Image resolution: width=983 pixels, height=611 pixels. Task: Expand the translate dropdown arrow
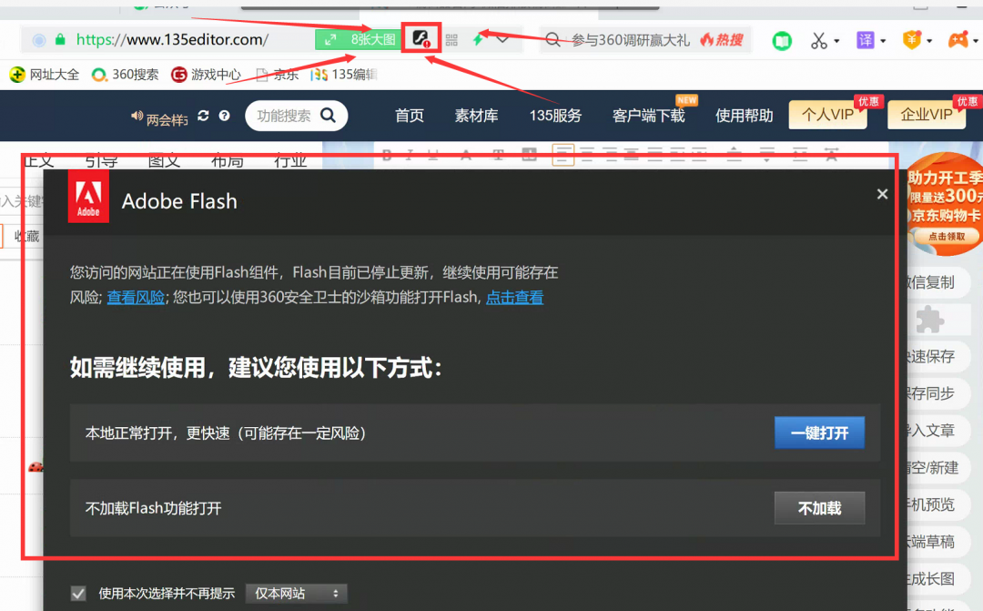point(883,41)
